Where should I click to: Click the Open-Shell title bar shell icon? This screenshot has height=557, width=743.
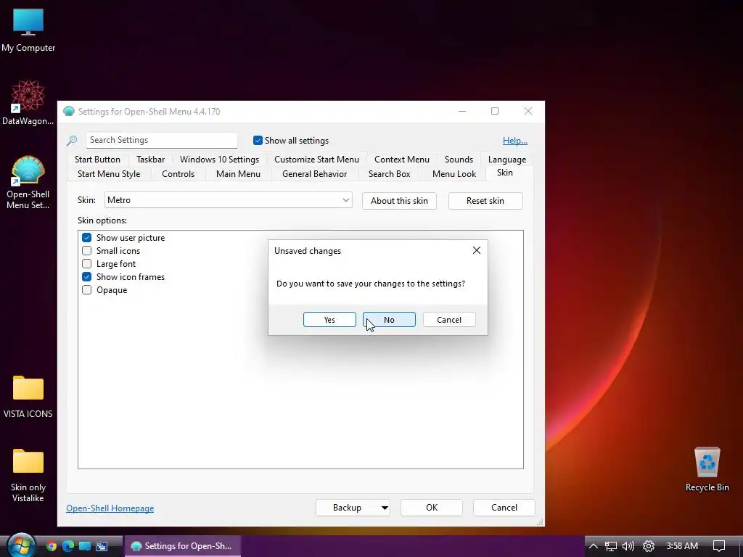pos(69,111)
